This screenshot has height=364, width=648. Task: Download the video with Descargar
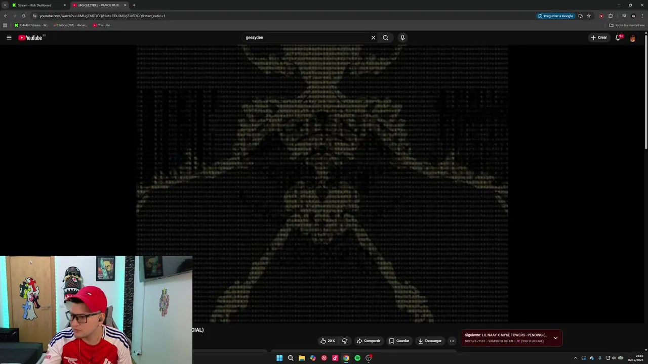coord(430,341)
